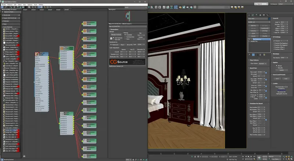Screen dimensions: 294x161
Task: Toggle Show End Result icon under stack
Action: click(253, 55)
